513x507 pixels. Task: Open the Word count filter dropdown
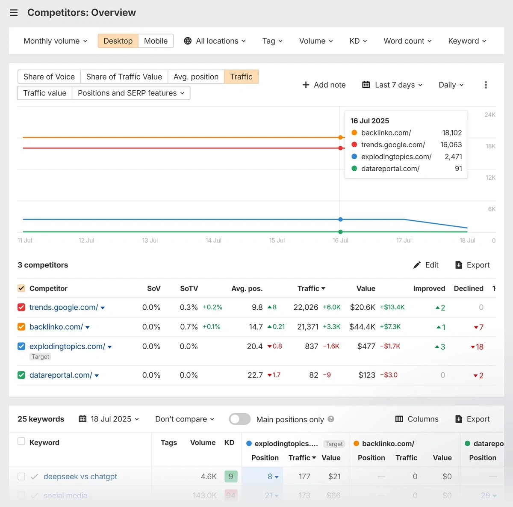click(x=408, y=41)
